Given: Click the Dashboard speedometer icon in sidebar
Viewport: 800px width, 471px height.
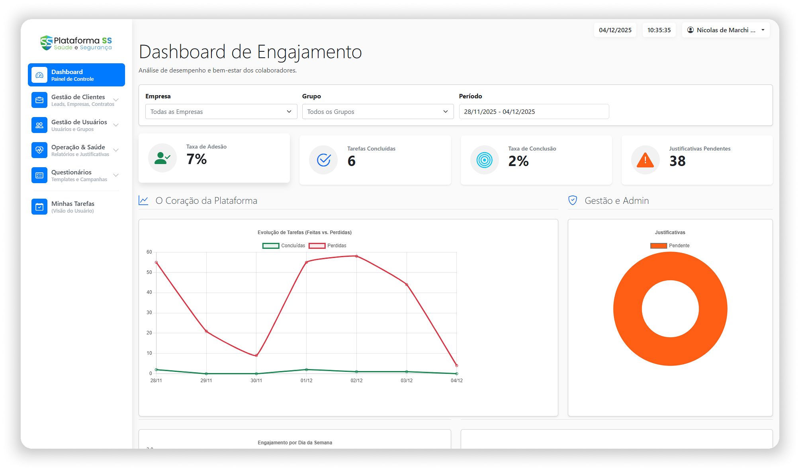Looking at the screenshot, I should (39, 75).
